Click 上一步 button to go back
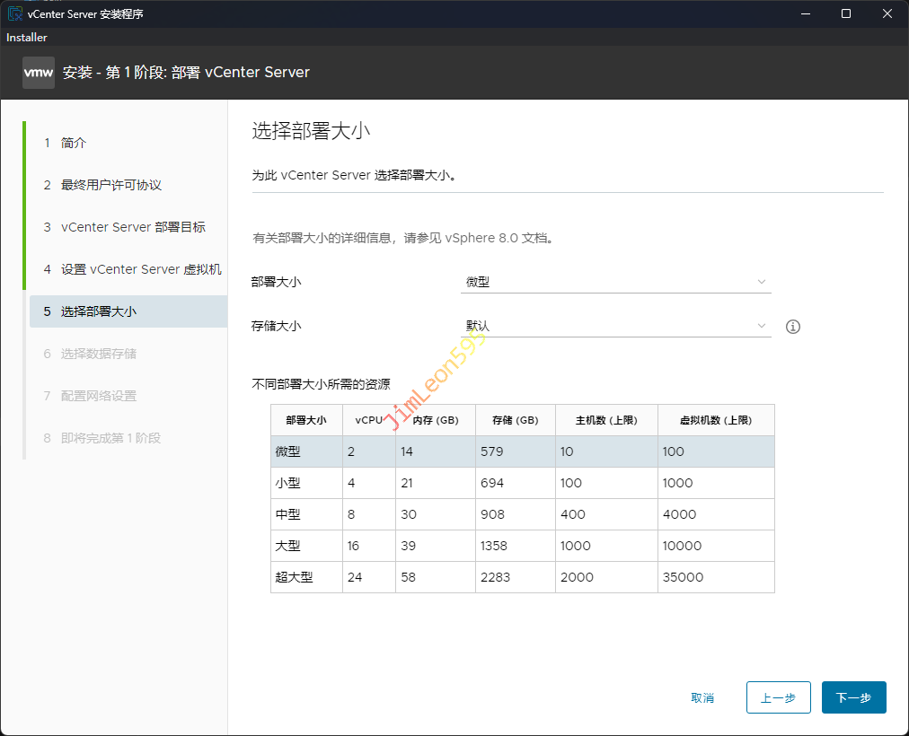This screenshot has height=736, width=909. [x=778, y=697]
